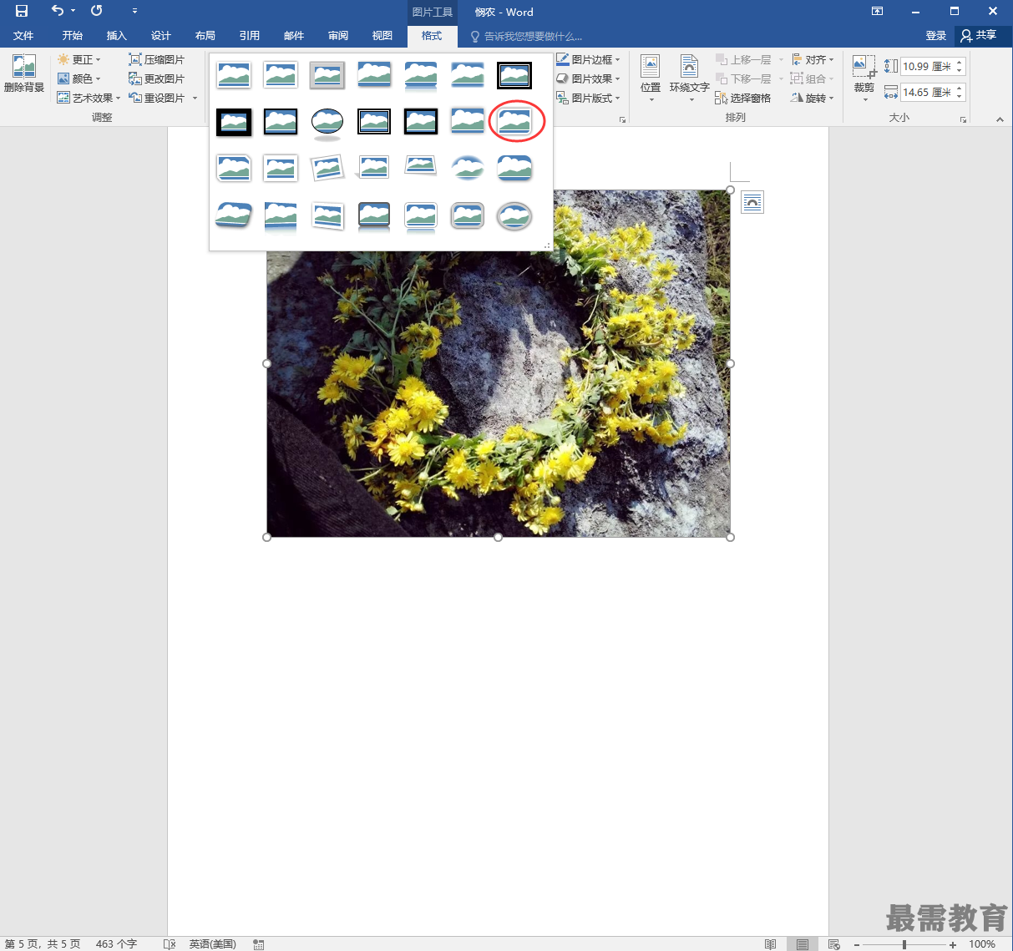Click 压缩图片 compress pictures
Viewport: 1013px width, 951px height.
[x=156, y=59]
